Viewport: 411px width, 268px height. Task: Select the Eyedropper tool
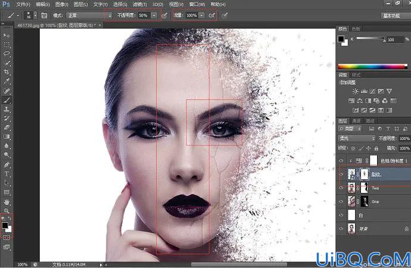pos(7,82)
